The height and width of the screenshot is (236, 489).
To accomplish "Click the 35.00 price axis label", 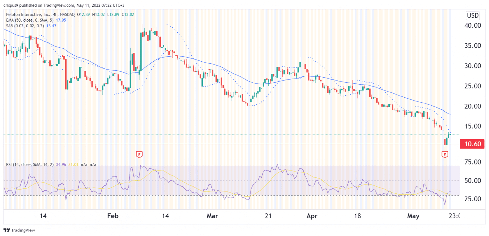I will [472, 45].
